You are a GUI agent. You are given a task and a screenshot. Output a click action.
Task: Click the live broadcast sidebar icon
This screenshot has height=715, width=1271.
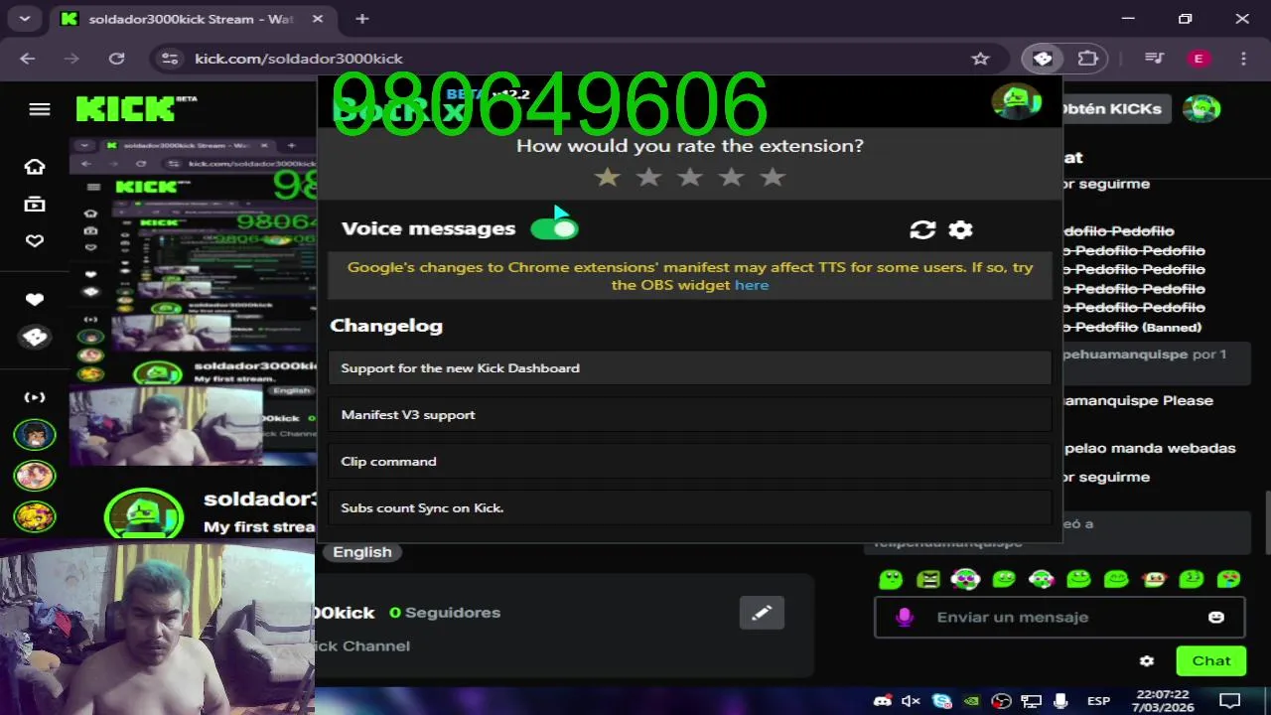click(x=35, y=397)
